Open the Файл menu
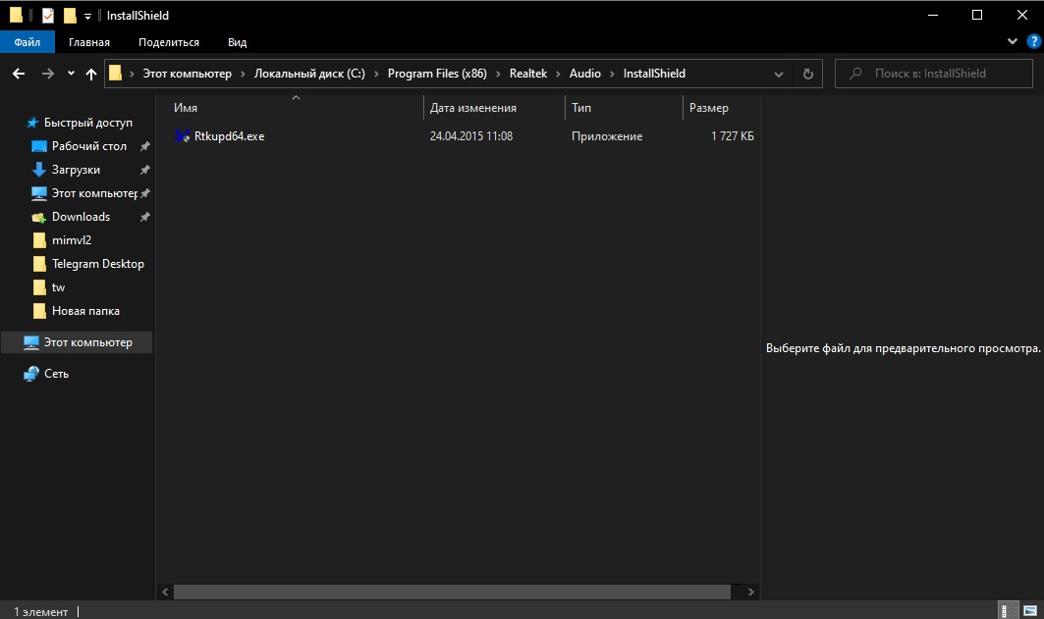 point(27,42)
